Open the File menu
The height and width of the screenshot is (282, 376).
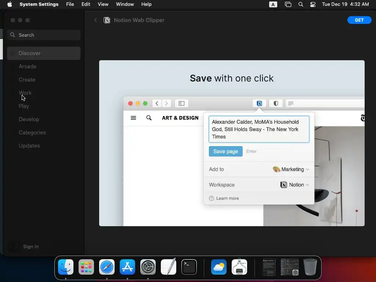pyautogui.click(x=70, y=4)
